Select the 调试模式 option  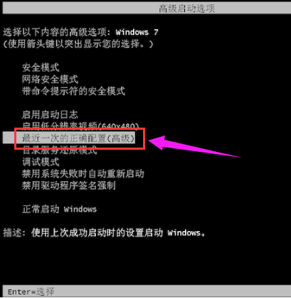41,162
